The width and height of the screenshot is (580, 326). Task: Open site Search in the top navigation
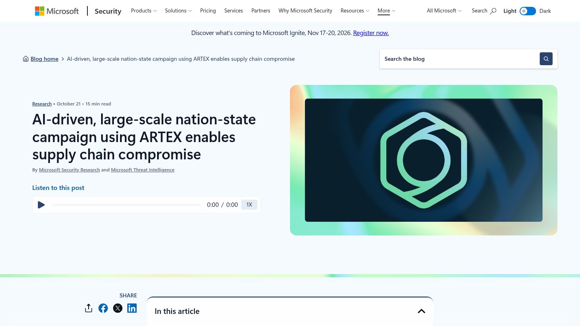coord(484,11)
